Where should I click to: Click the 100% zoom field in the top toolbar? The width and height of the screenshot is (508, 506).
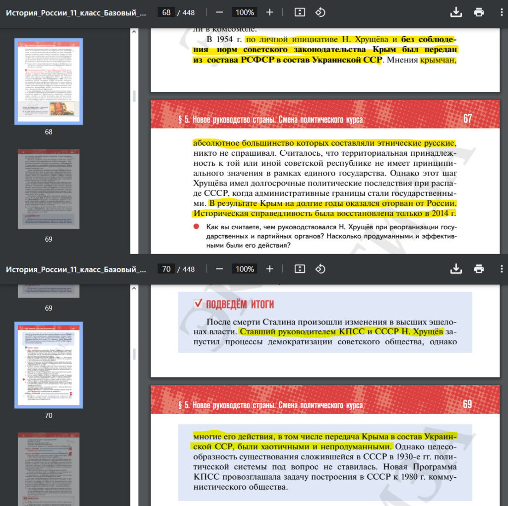(245, 12)
